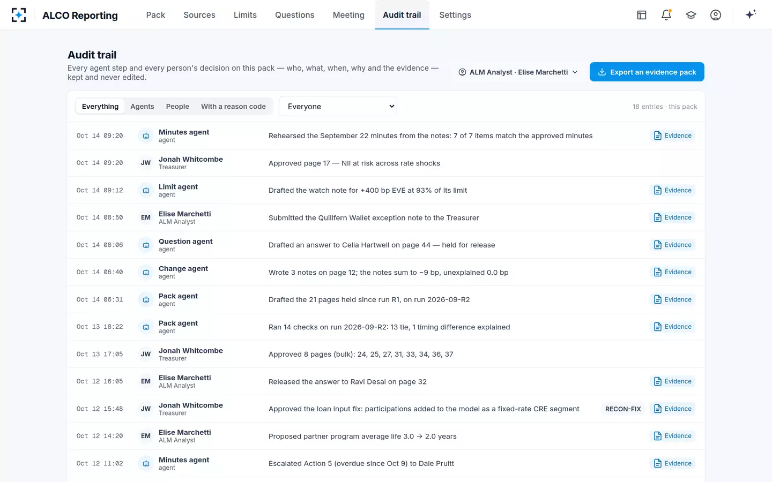The width and height of the screenshot is (772, 482).
Task: Show entries With a reason code
Action: click(x=233, y=107)
